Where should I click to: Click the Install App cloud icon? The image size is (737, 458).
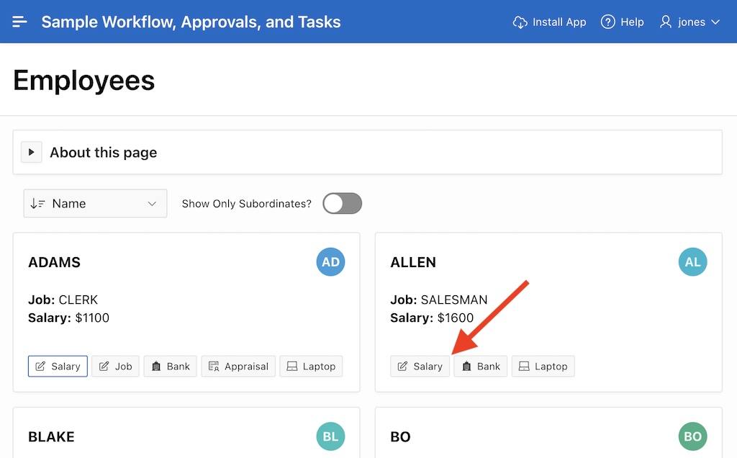point(520,22)
